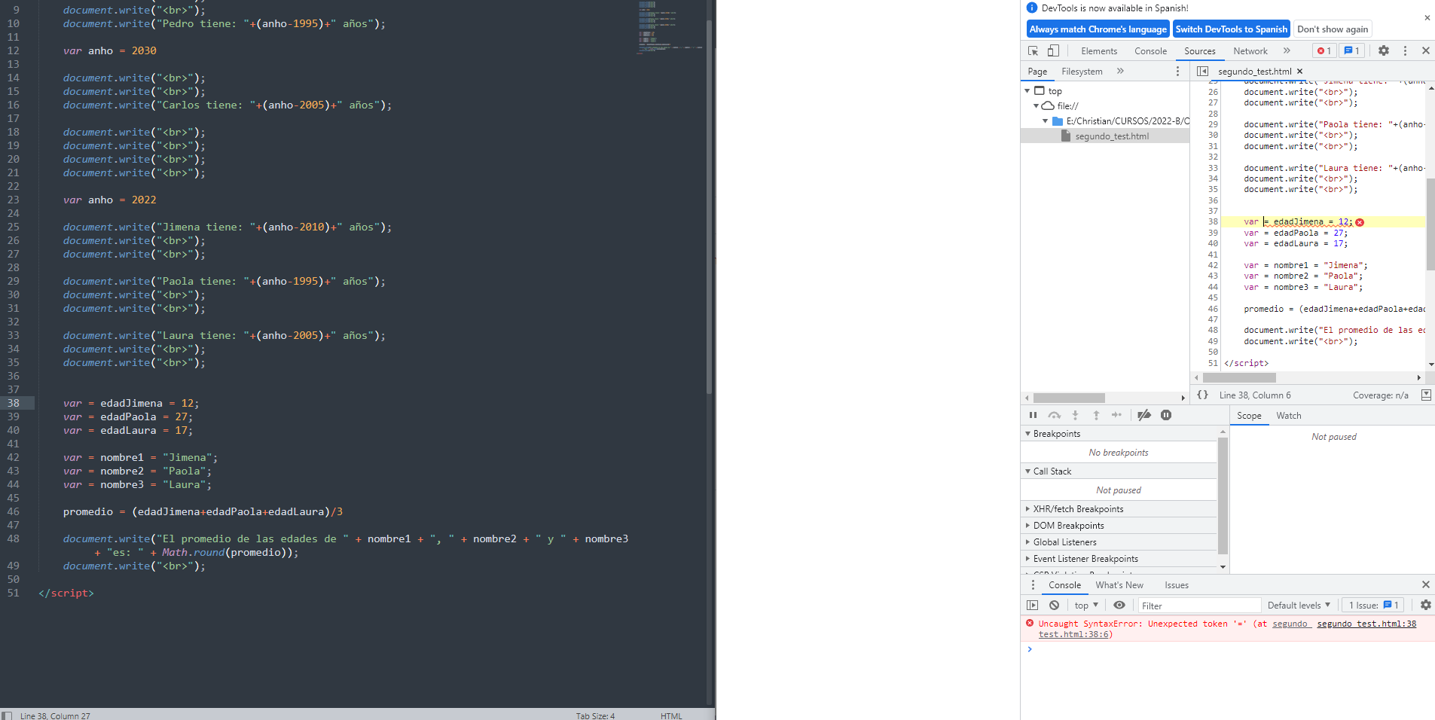Click the show-coverage panel icon beside Coverage
Viewport: 1435px width, 720px height.
[1426, 395]
